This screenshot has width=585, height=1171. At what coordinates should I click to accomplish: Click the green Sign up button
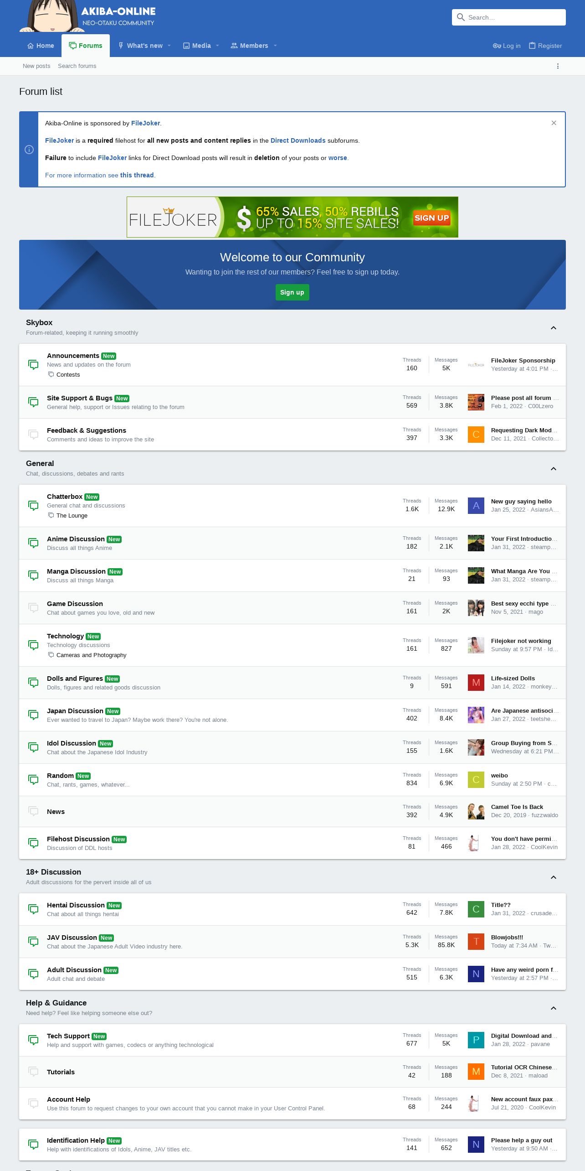(x=292, y=292)
